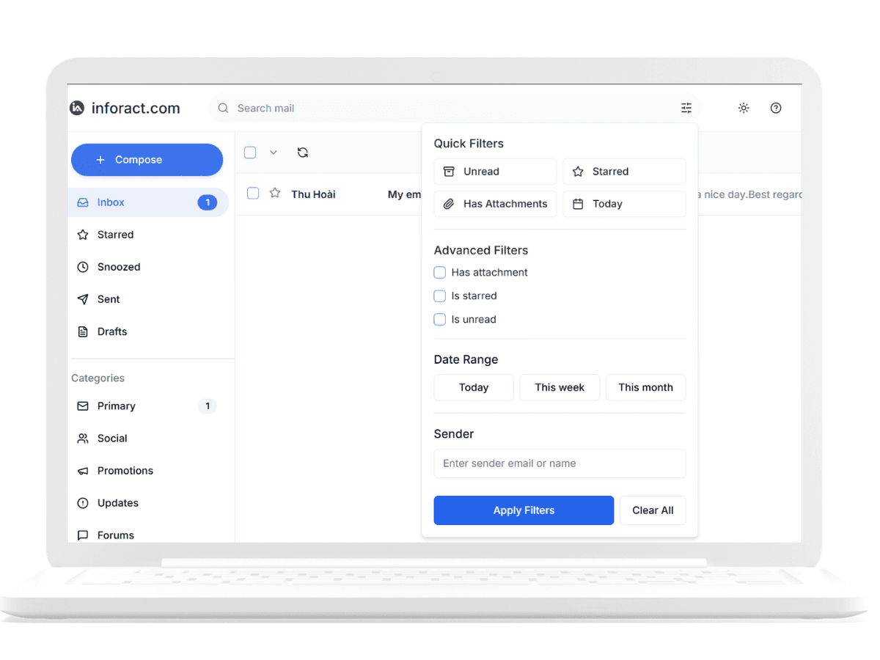Viewport: 880px width, 660px height.
Task: Apply the configured filters
Action: (x=523, y=510)
